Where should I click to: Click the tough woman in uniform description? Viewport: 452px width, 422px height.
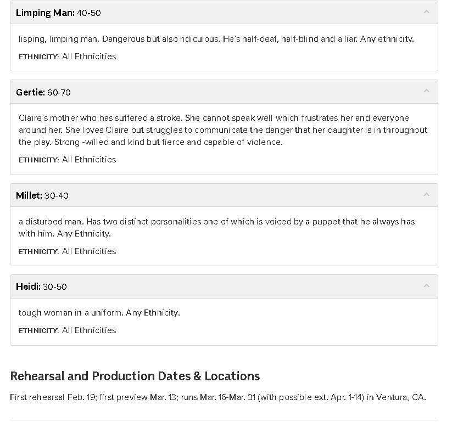point(99,313)
